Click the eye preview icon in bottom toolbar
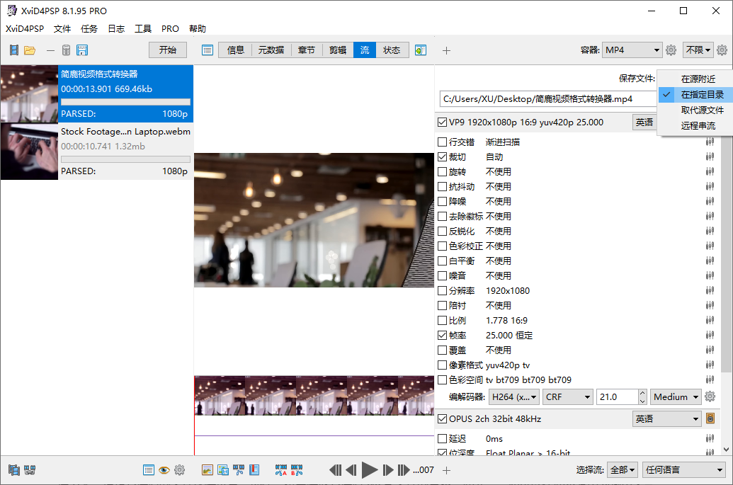The image size is (733, 485). 164,469
